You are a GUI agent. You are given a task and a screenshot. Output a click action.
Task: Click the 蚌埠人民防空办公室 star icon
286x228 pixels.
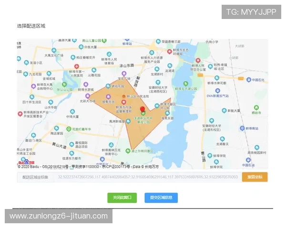pos(198,60)
